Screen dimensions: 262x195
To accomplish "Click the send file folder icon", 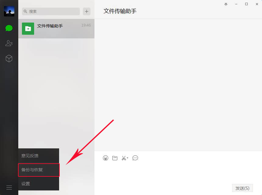I will point(115,158).
